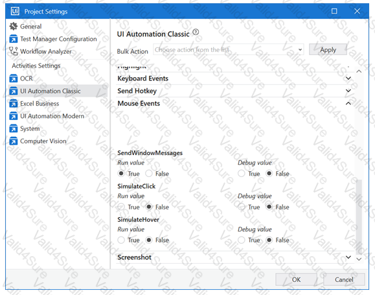375x295 pixels.
Task: Open the Bulk Action dropdown
Action: (229, 49)
